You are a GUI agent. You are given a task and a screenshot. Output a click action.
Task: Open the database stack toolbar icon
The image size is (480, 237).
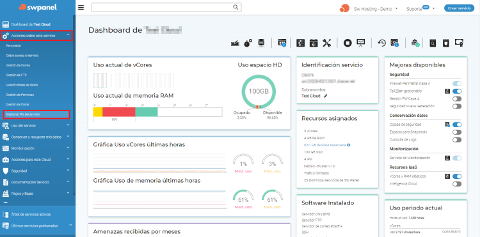261,43
